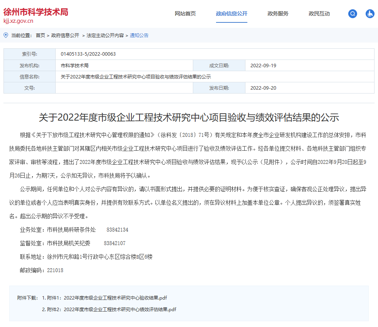378x327 pixels.
Task: Open the 政民互动 menu item
Action: pos(319,14)
